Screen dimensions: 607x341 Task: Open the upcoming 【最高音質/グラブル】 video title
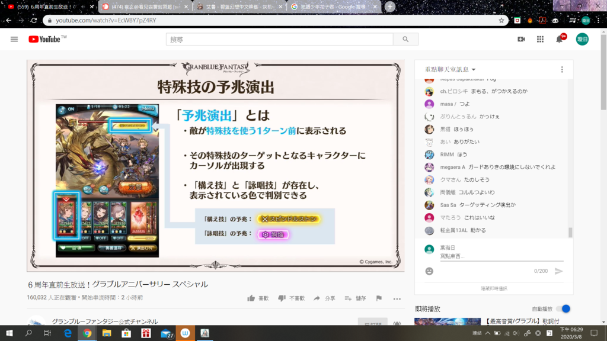point(522,321)
